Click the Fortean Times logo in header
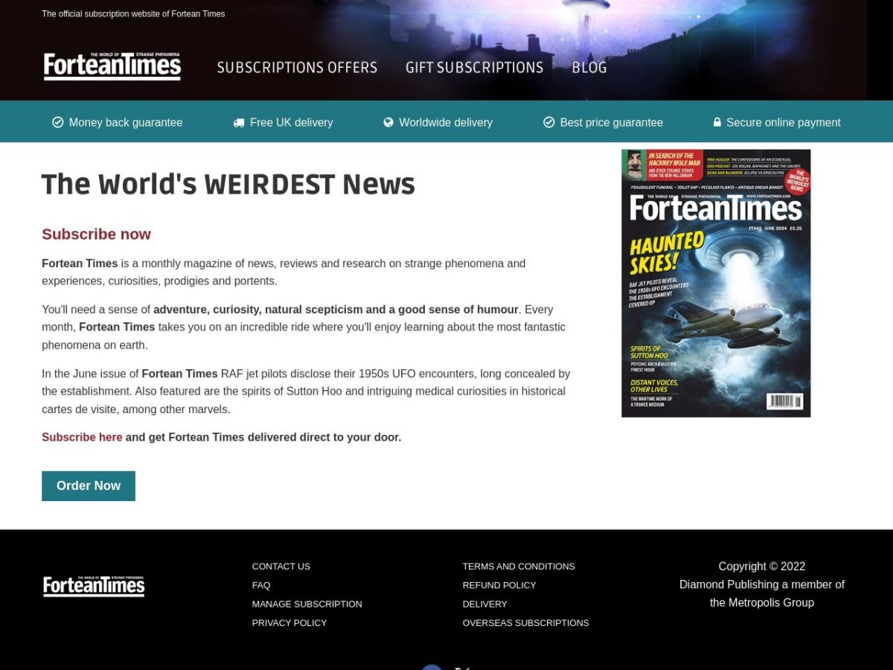Screen dimensions: 893x670 pos(112,66)
